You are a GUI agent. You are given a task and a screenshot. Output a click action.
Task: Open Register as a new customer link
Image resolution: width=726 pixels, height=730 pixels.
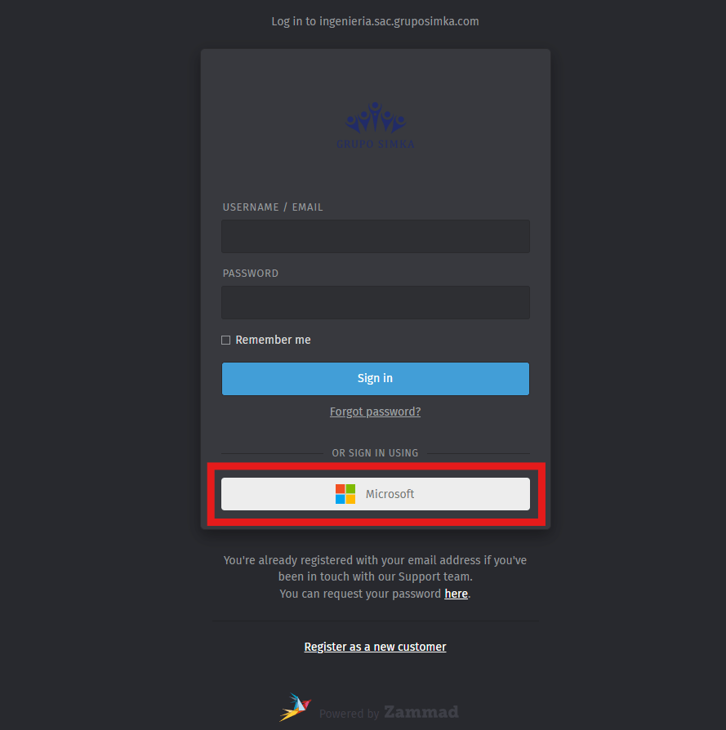click(x=376, y=647)
